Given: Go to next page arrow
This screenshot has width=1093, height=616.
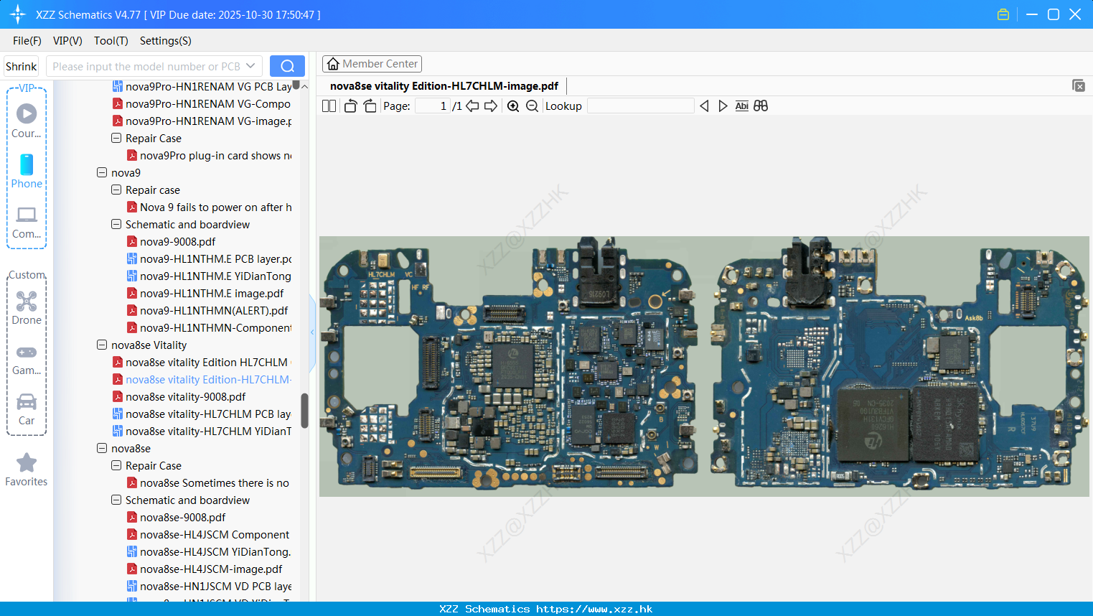Looking at the screenshot, I should tap(491, 106).
